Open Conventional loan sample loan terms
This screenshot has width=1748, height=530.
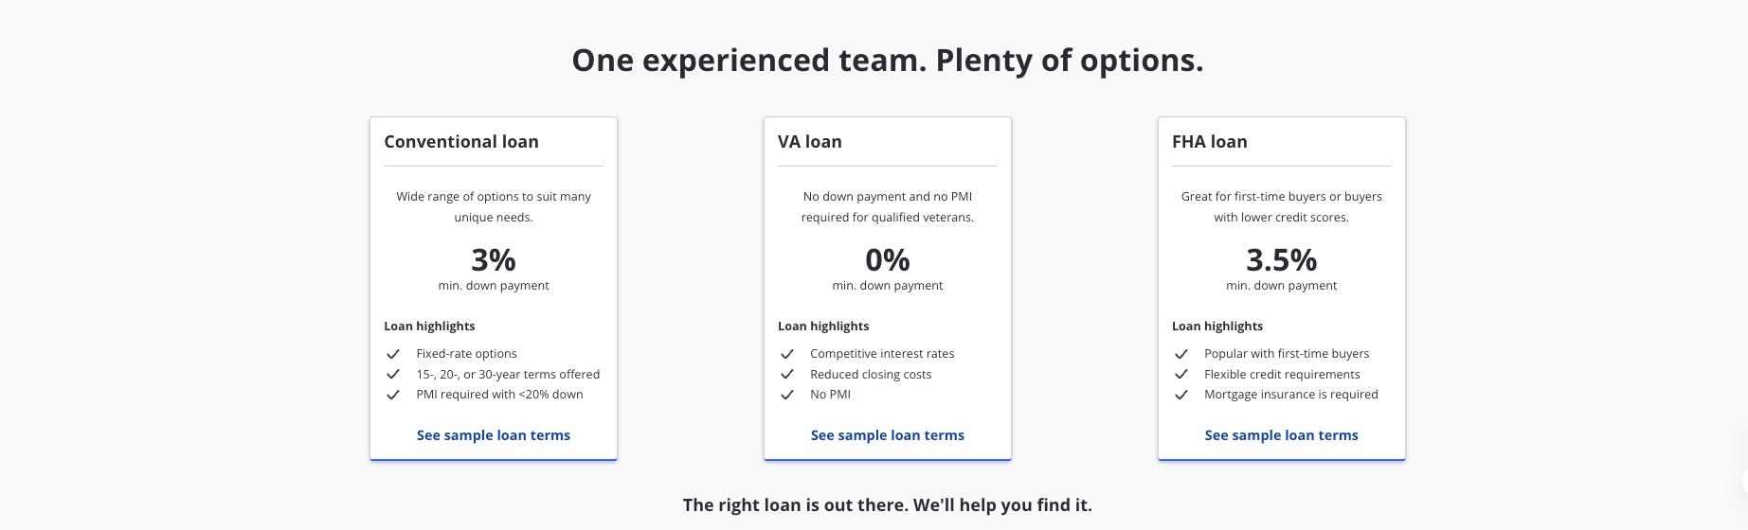pyautogui.click(x=494, y=435)
